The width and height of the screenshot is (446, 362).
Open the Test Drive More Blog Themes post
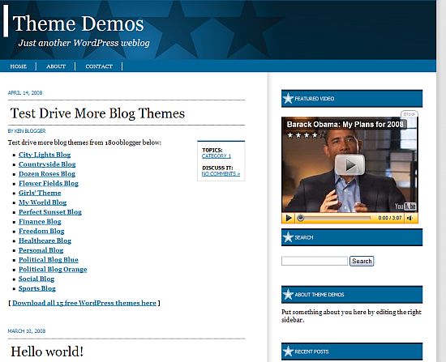[97, 113]
